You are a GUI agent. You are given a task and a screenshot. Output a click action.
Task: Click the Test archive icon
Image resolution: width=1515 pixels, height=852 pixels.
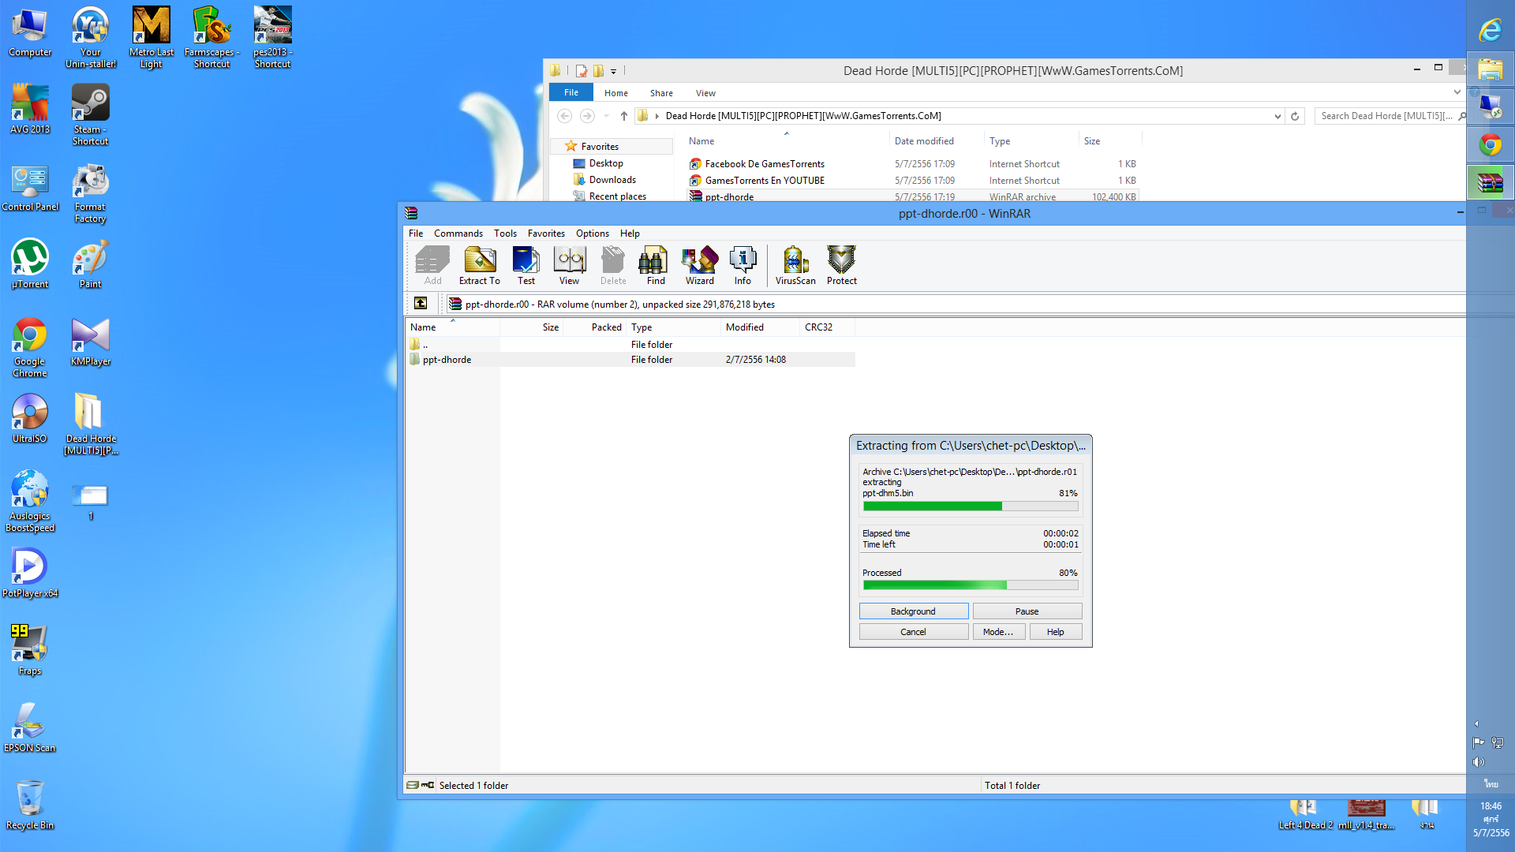[526, 265]
